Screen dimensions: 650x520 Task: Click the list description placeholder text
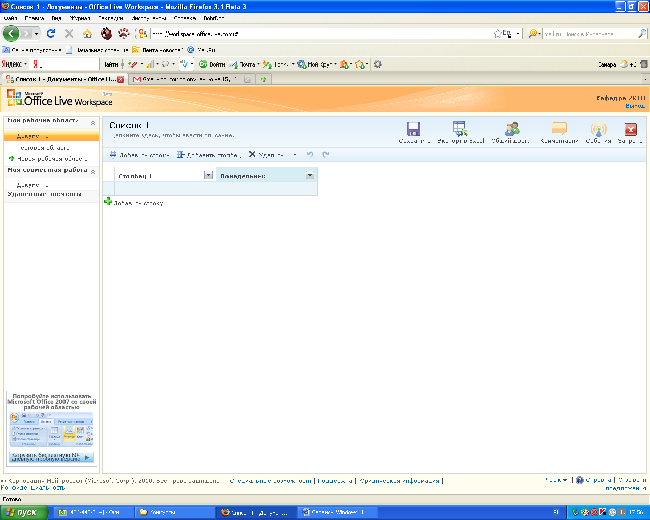pyautogui.click(x=172, y=136)
